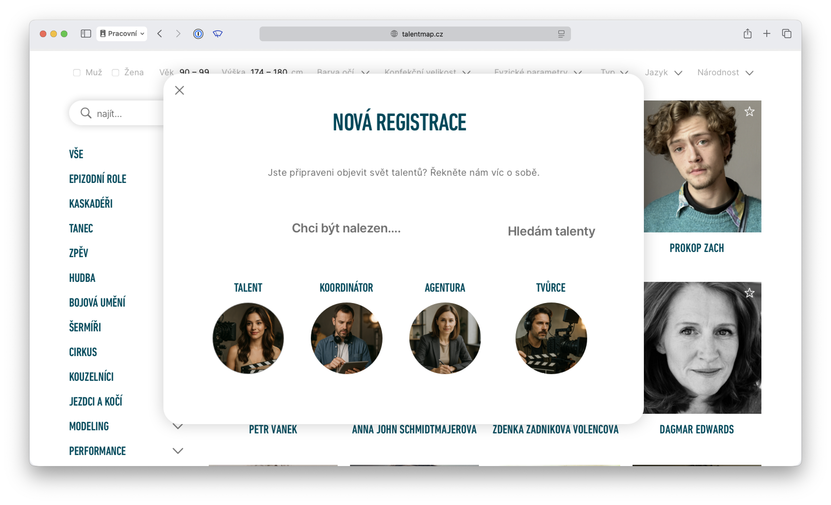Open the Anna John Schmidtmajerova link

[x=414, y=430]
